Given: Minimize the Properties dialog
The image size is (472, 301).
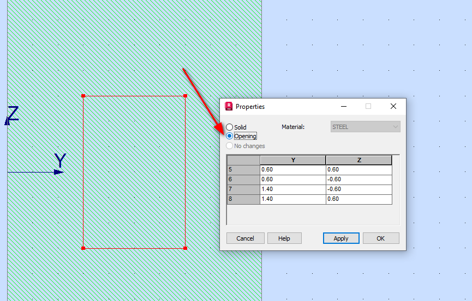Looking at the screenshot, I should (344, 106).
